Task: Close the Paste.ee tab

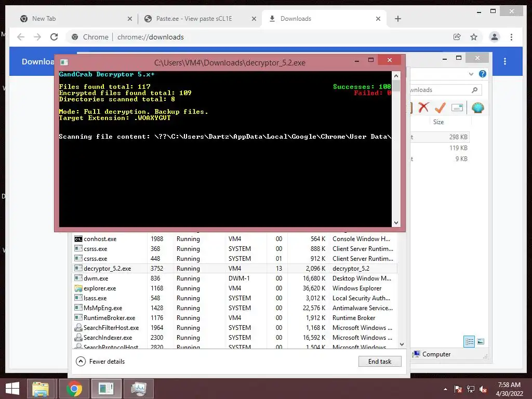Action: (254, 19)
